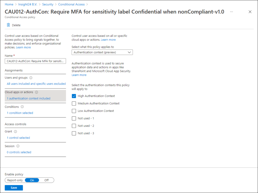Click the info icon beside Cloud apps or actions
This screenshot has width=258, height=193.
36,92
